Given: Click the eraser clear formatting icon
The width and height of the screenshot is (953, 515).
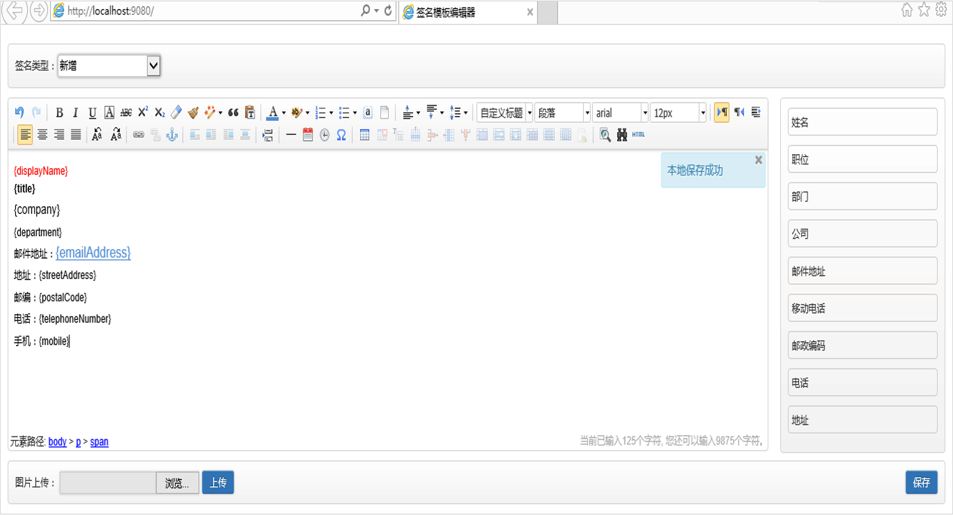Looking at the screenshot, I should pos(176,112).
